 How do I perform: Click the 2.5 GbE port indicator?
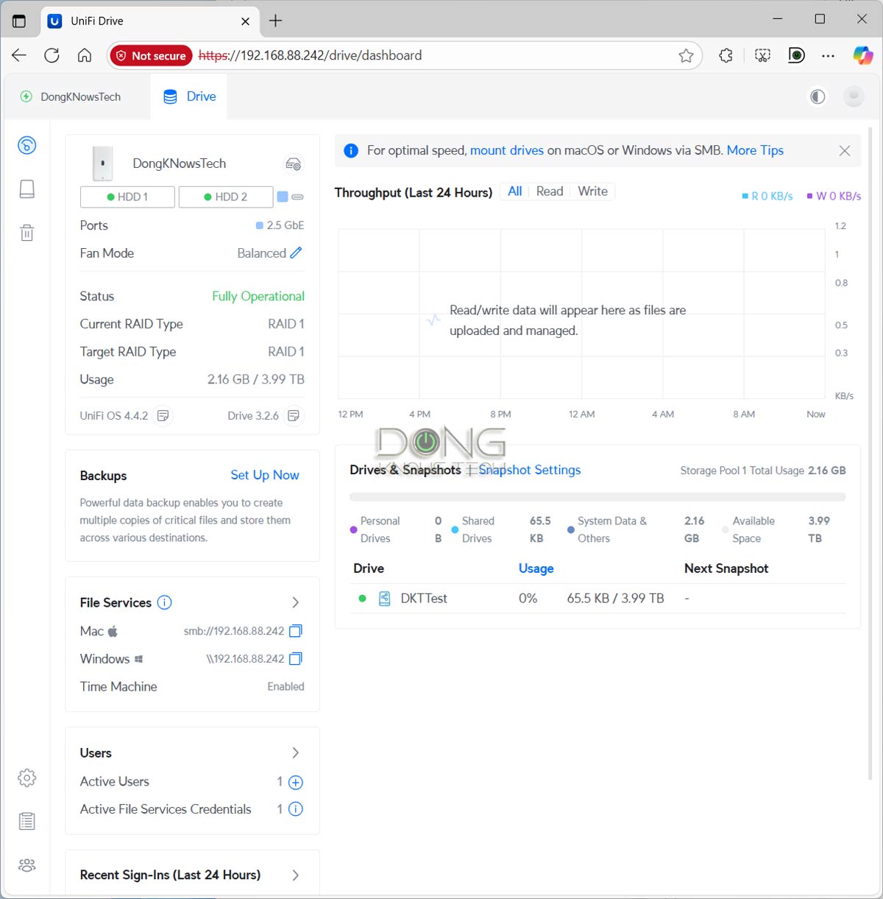[280, 225]
